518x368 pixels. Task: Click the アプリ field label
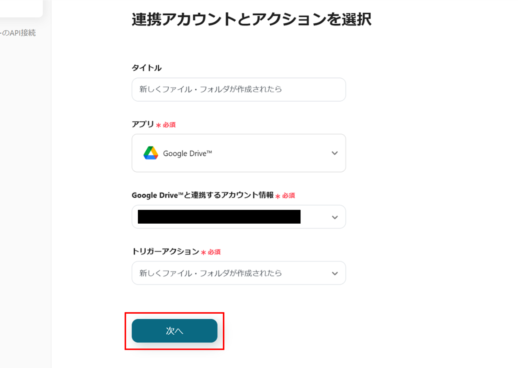pyautogui.click(x=143, y=124)
